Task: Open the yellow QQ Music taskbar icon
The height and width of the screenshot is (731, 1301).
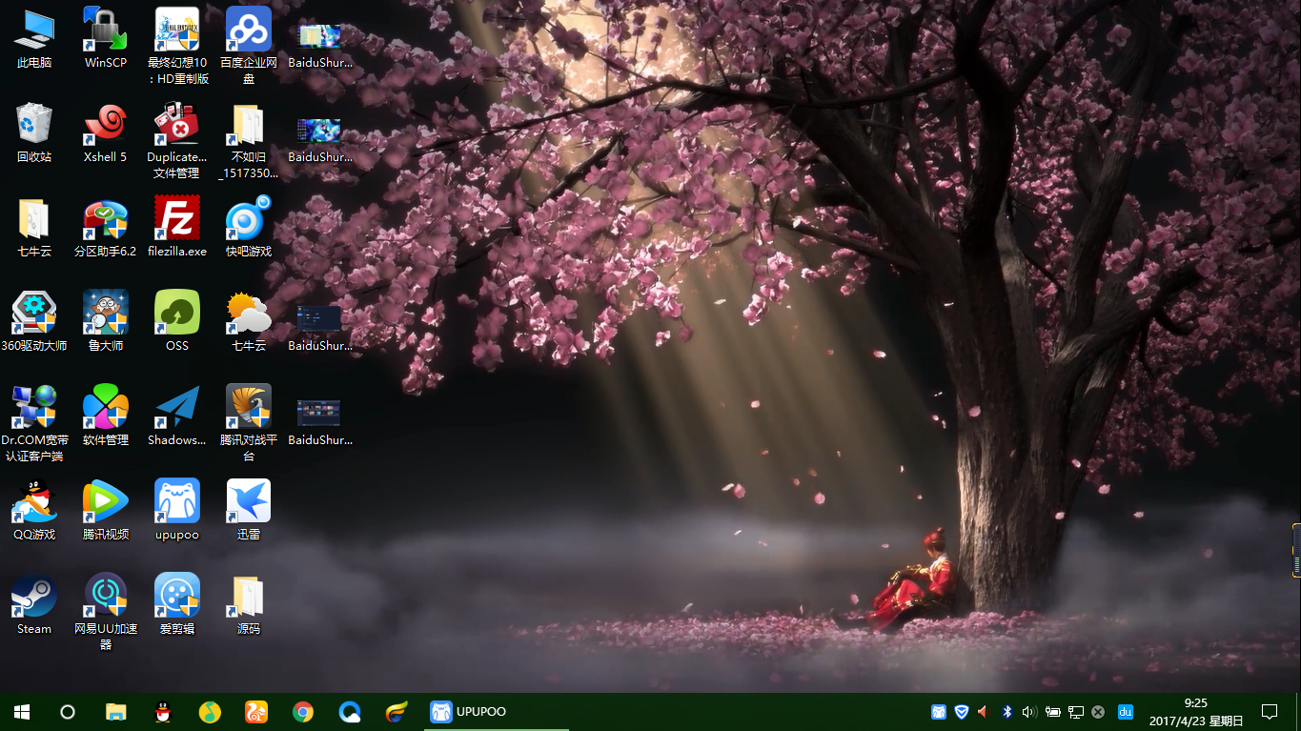Action: [x=210, y=712]
